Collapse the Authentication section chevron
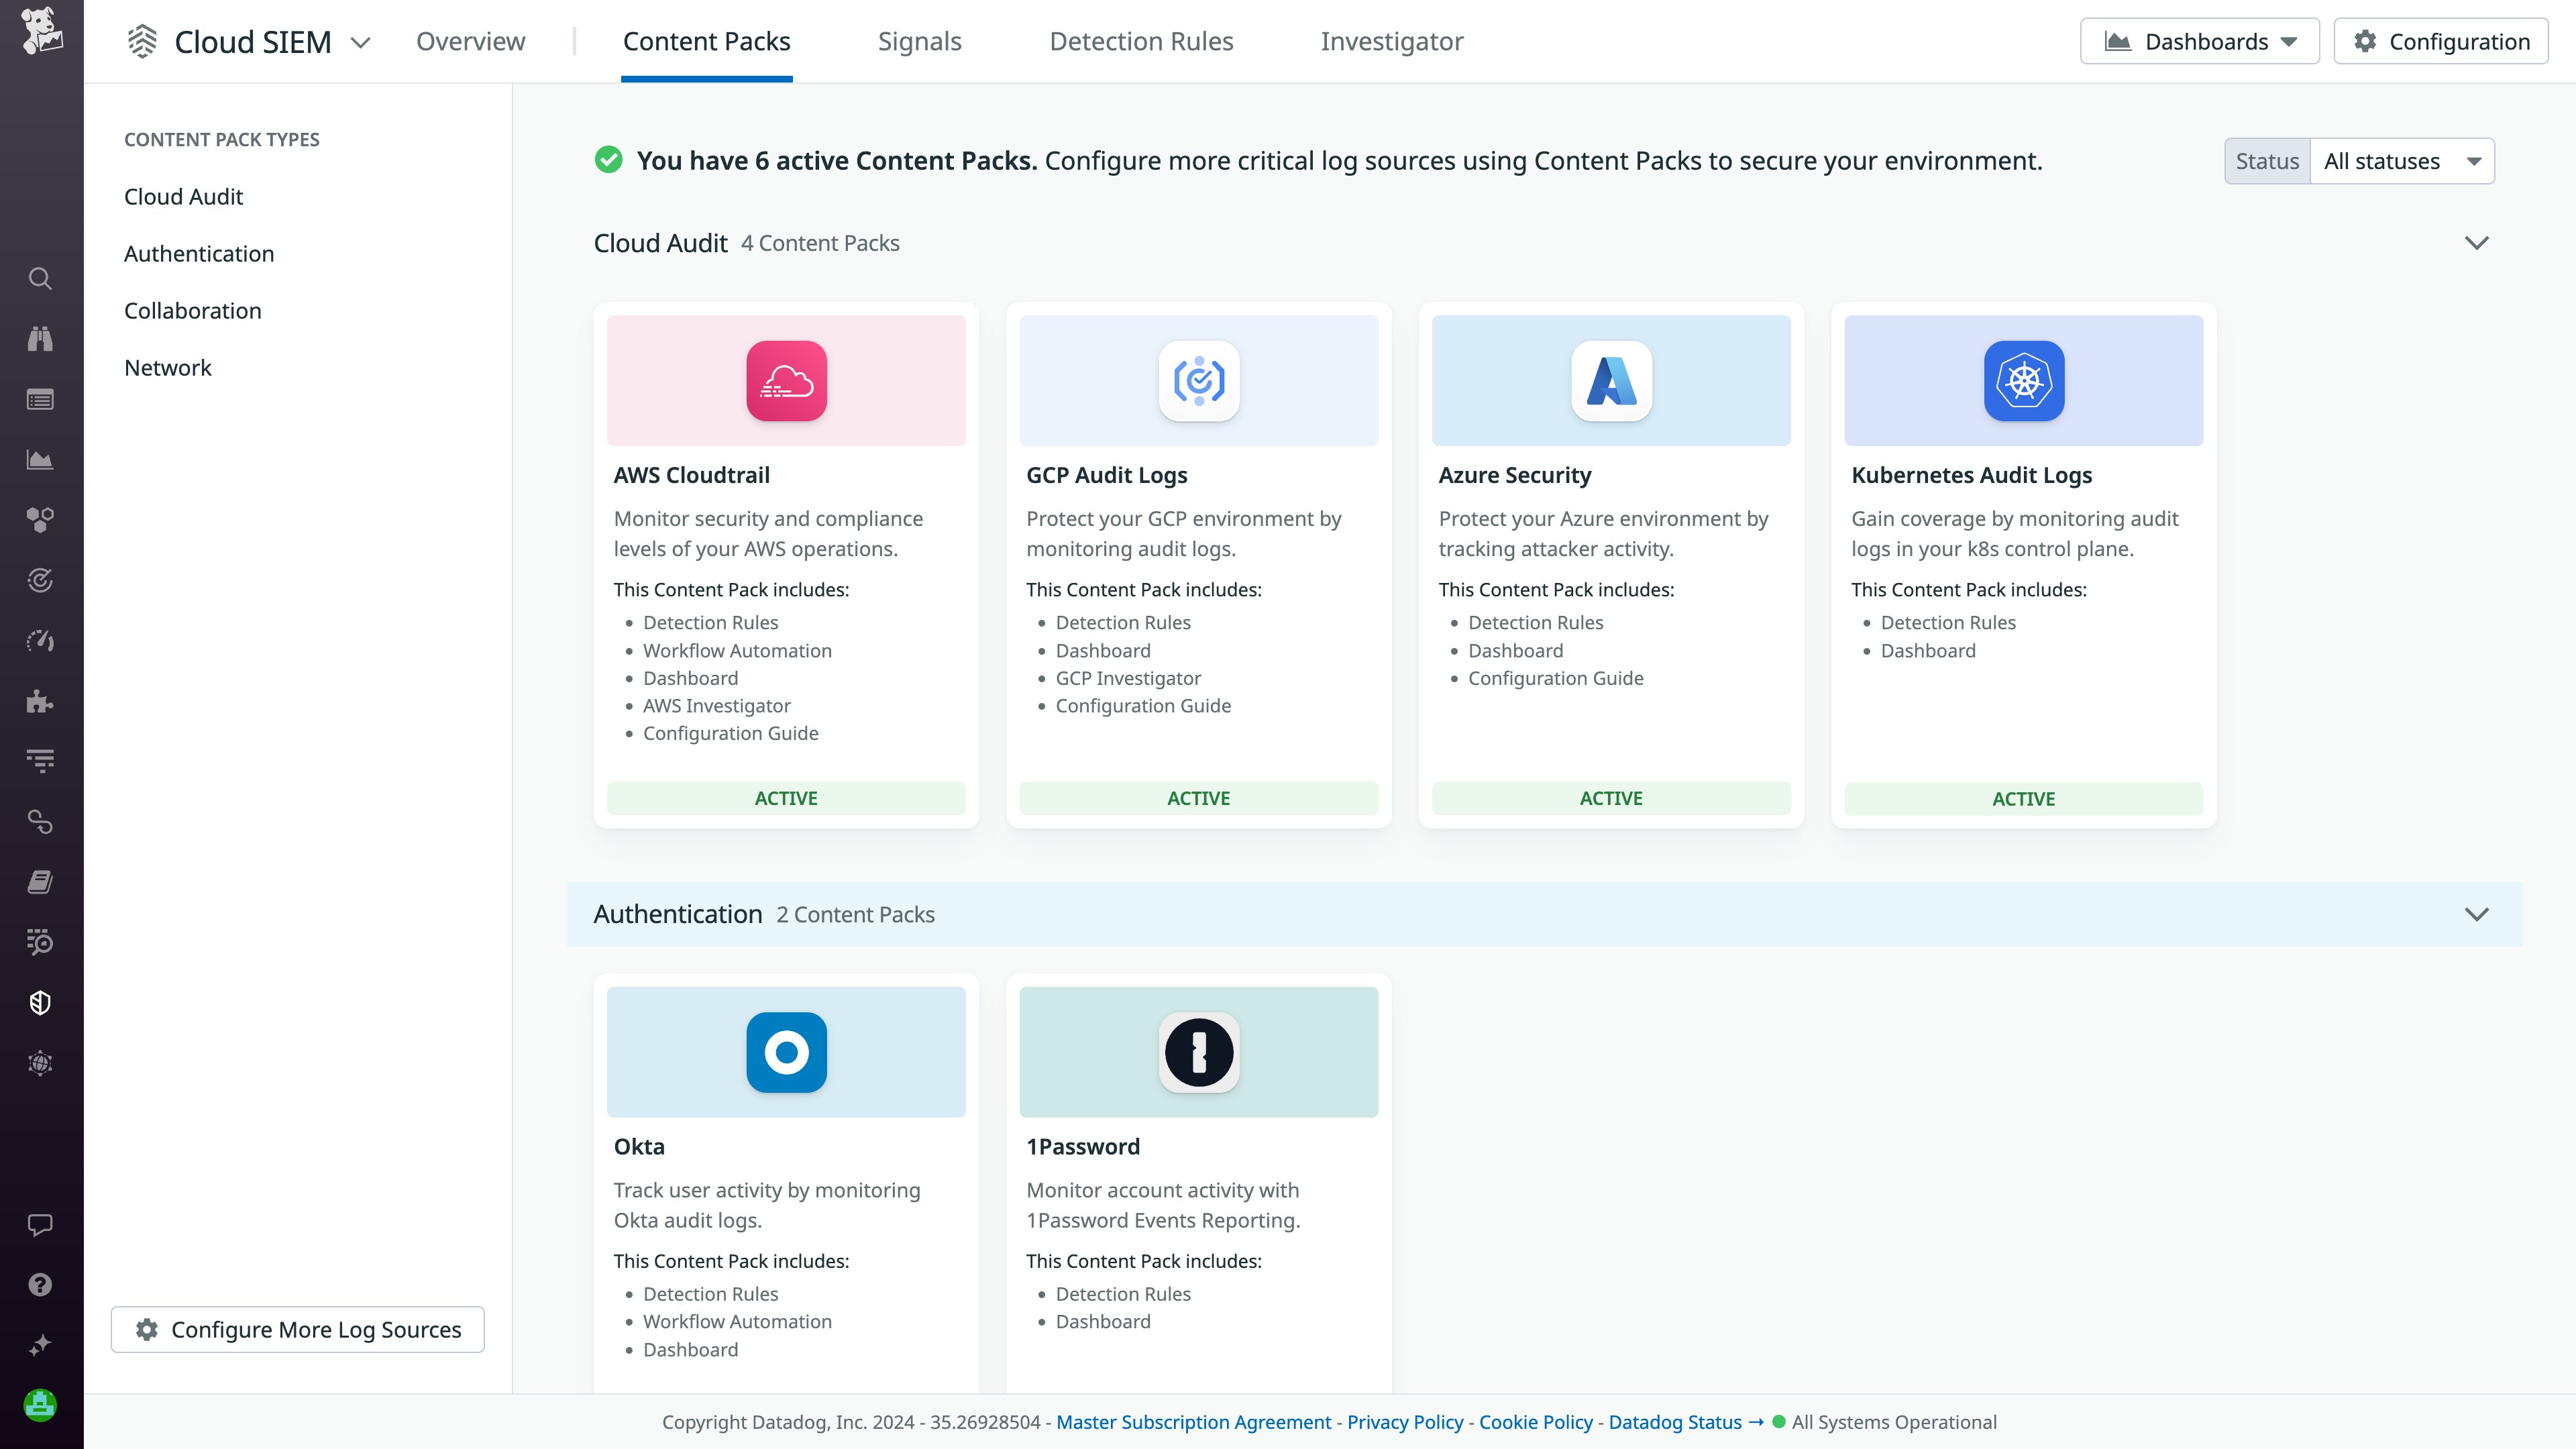The image size is (2576, 1449). click(x=2476, y=914)
